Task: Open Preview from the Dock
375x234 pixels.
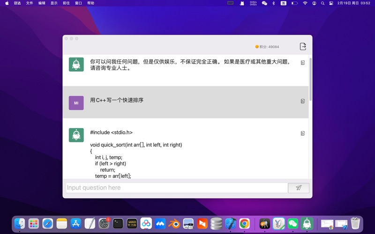Action: (188, 224)
